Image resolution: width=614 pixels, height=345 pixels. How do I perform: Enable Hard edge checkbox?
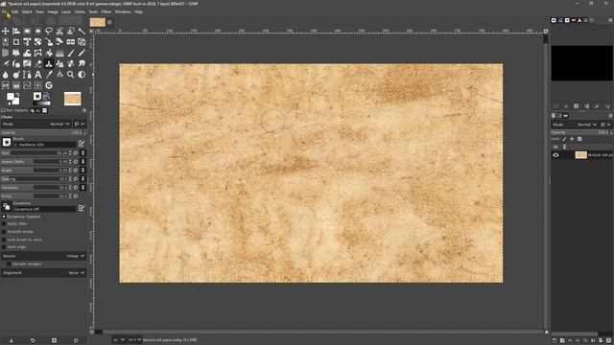pyautogui.click(x=4, y=247)
